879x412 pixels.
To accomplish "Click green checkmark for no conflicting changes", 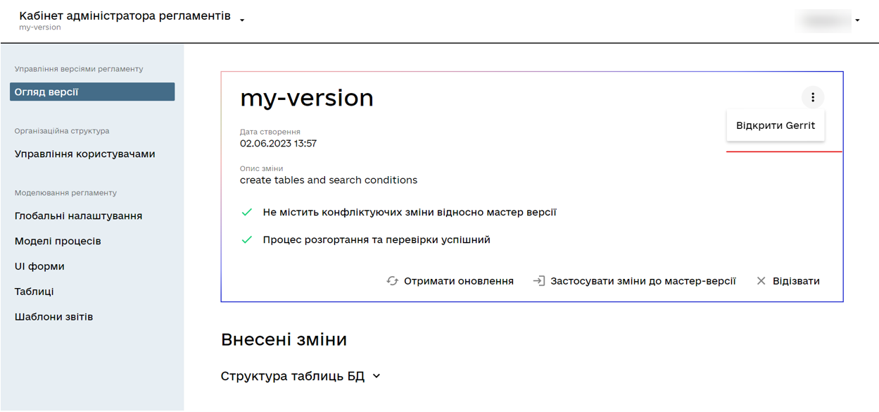I will click(246, 212).
